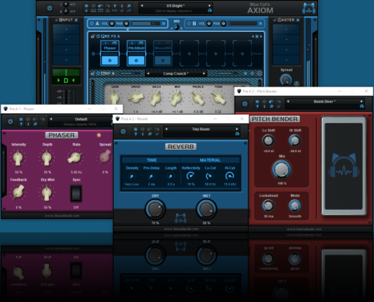Image resolution: width=374 pixels, height=302 pixels.
Task: Click zoom magnifier in Pitch Bender toolbar
Action: coord(271,107)
